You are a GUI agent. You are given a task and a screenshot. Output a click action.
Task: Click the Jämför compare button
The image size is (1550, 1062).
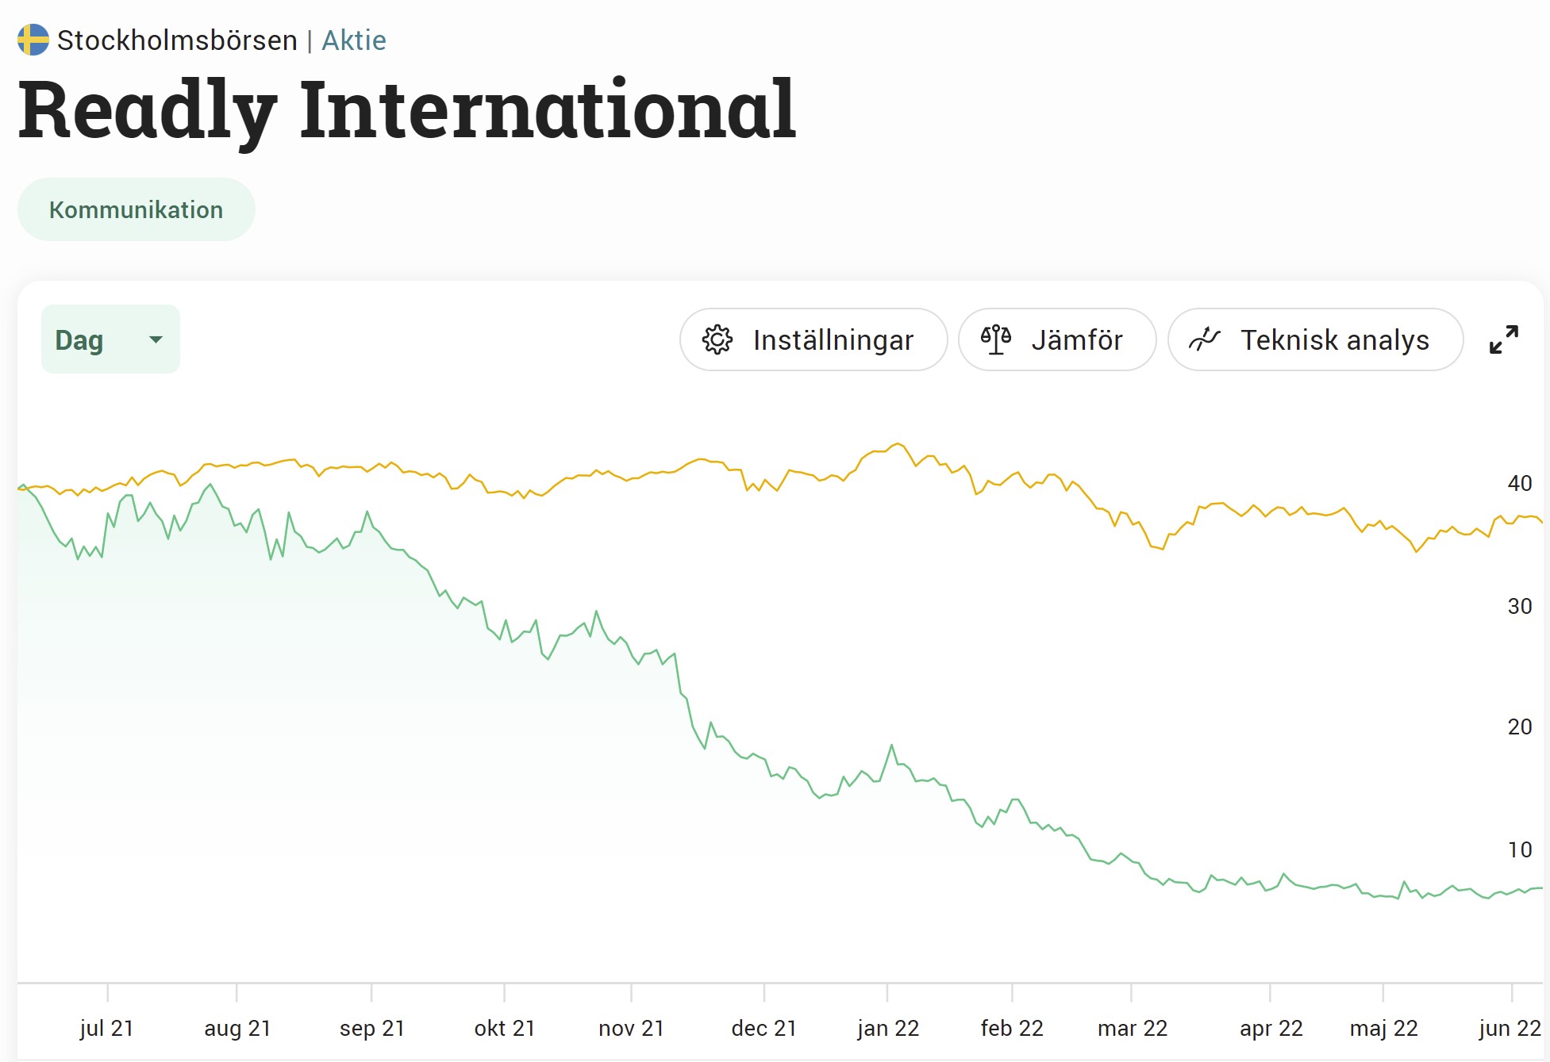[1056, 339]
